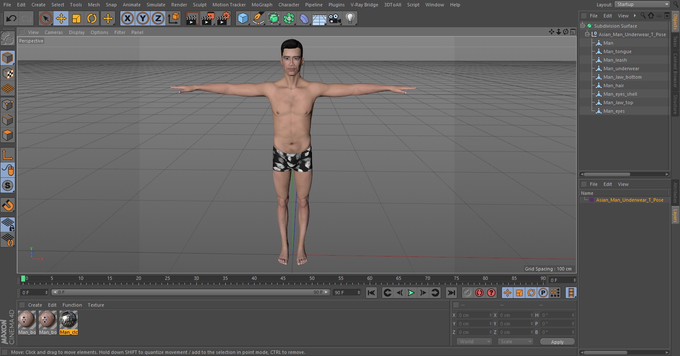The height and width of the screenshot is (356, 680).
Task: Open the Character menu
Action: [289, 5]
